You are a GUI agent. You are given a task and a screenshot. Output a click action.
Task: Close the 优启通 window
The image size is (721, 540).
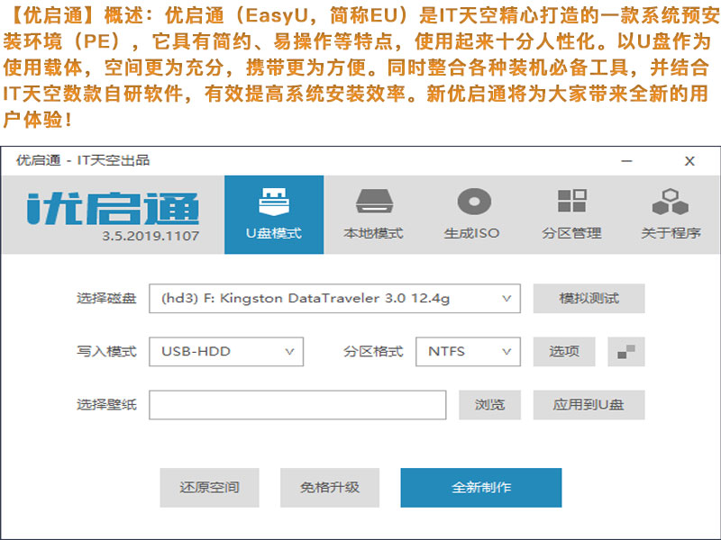point(689,161)
